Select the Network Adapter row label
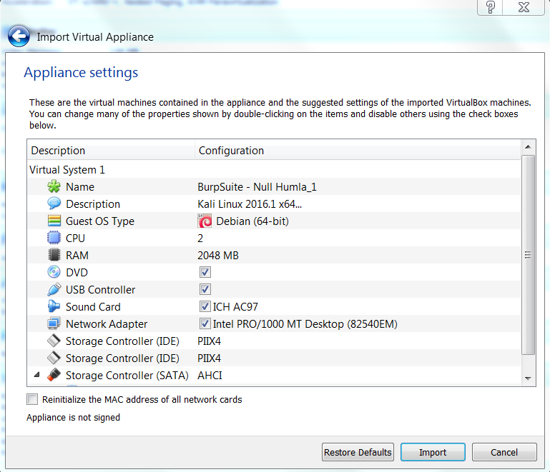 pyautogui.click(x=107, y=324)
